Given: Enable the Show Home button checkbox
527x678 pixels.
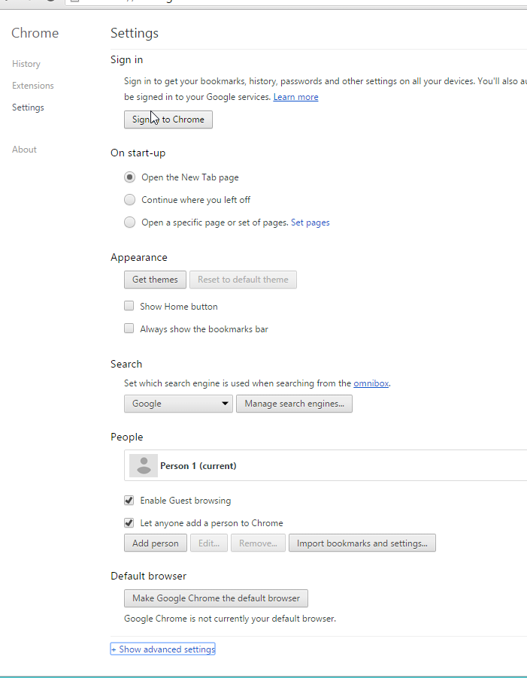Looking at the screenshot, I should 129,307.
